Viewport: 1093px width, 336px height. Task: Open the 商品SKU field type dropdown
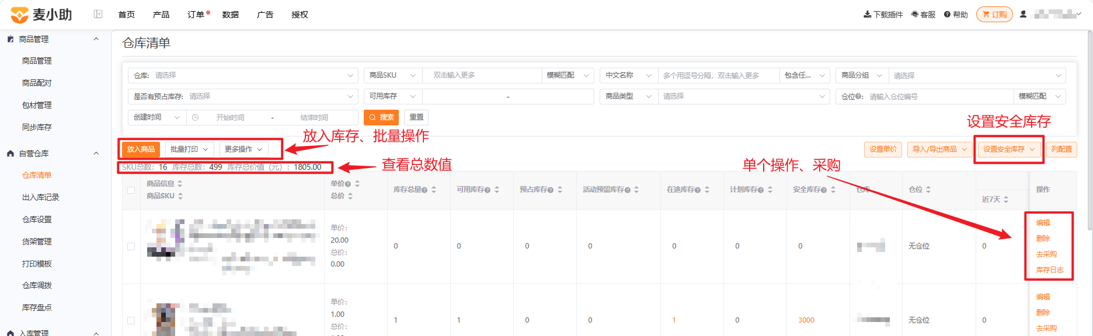point(392,75)
